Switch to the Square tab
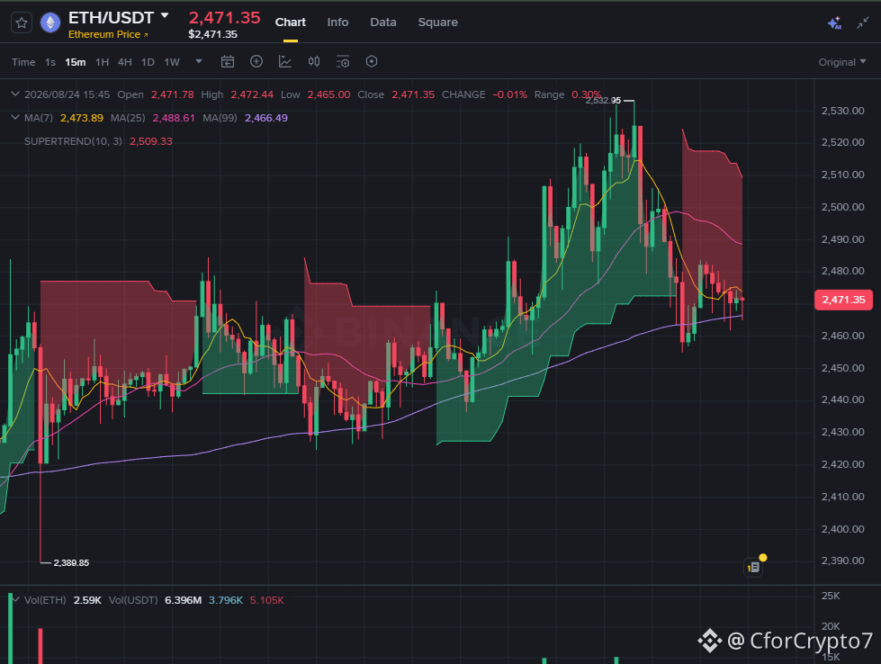The image size is (881, 664). pos(437,22)
